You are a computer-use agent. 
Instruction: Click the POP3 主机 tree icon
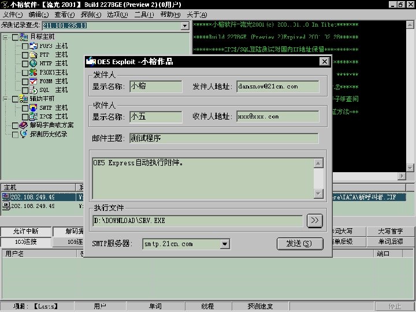click(x=33, y=46)
